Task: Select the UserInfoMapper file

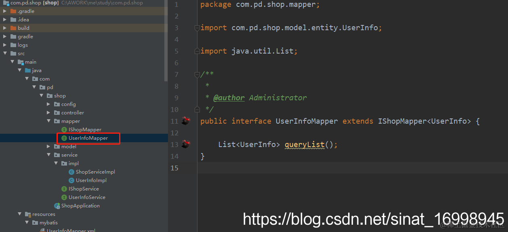Action: 88,138
